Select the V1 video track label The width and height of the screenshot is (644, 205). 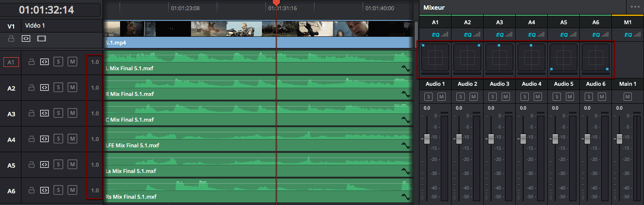click(x=11, y=26)
